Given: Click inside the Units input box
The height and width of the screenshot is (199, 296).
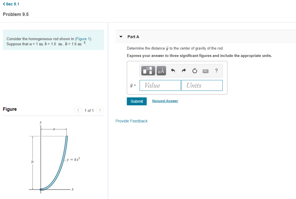Looking at the screenshot, I should coord(202,85).
